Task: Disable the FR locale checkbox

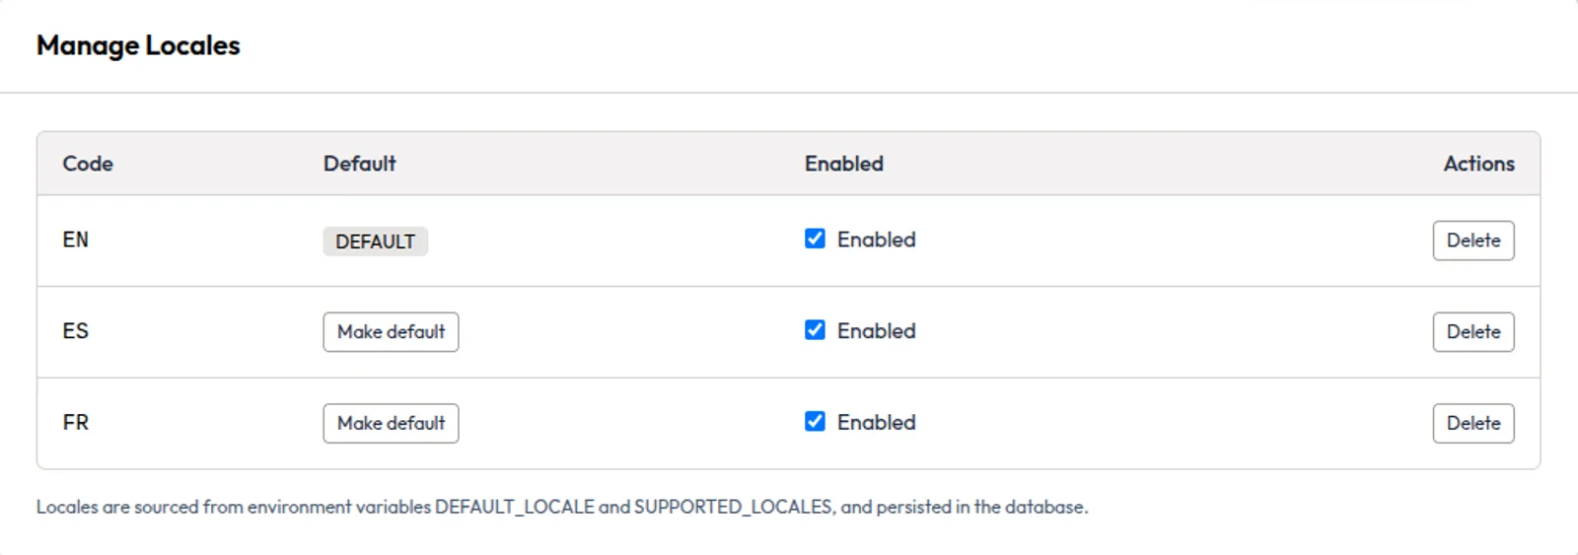Action: pyautogui.click(x=815, y=422)
